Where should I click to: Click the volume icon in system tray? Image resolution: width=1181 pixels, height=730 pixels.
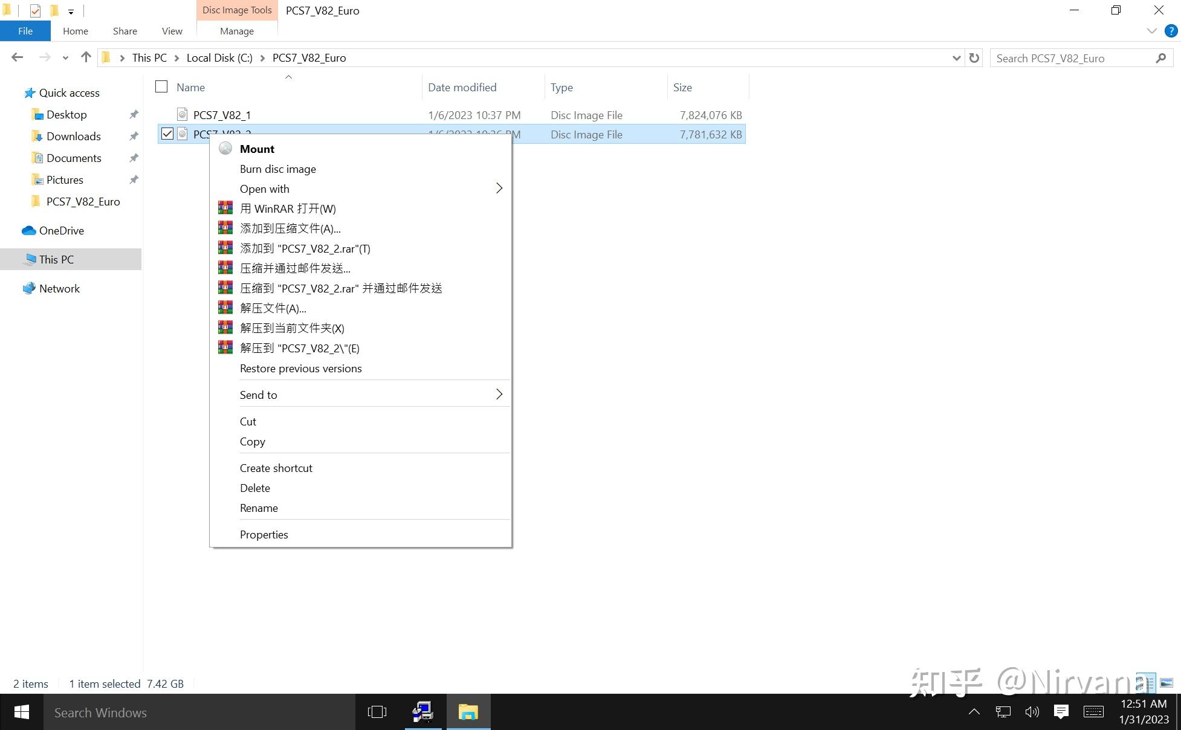[1031, 712]
